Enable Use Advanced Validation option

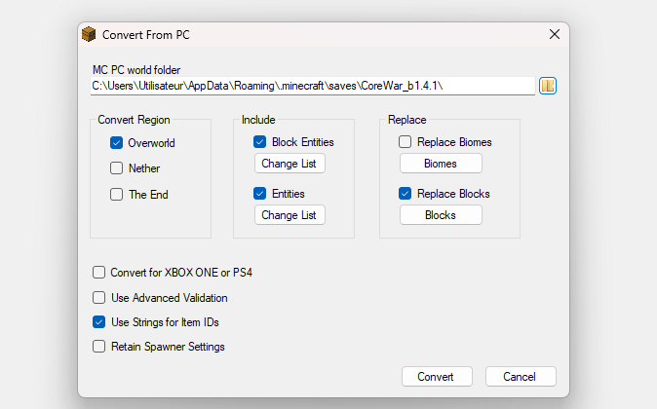click(x=98, y=298)
